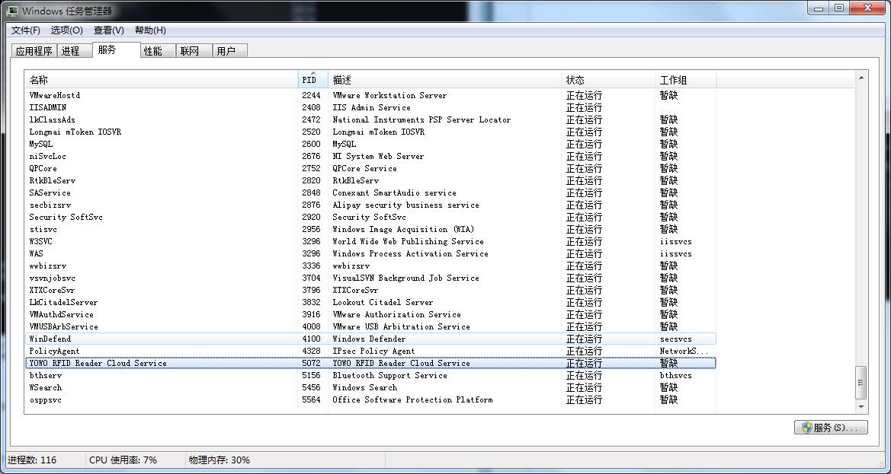891x474 pixels.
Task: Select the osppsvc service row
Action: point(370,399)
